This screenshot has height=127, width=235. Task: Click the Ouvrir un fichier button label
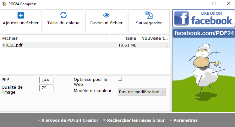point(106,23)
